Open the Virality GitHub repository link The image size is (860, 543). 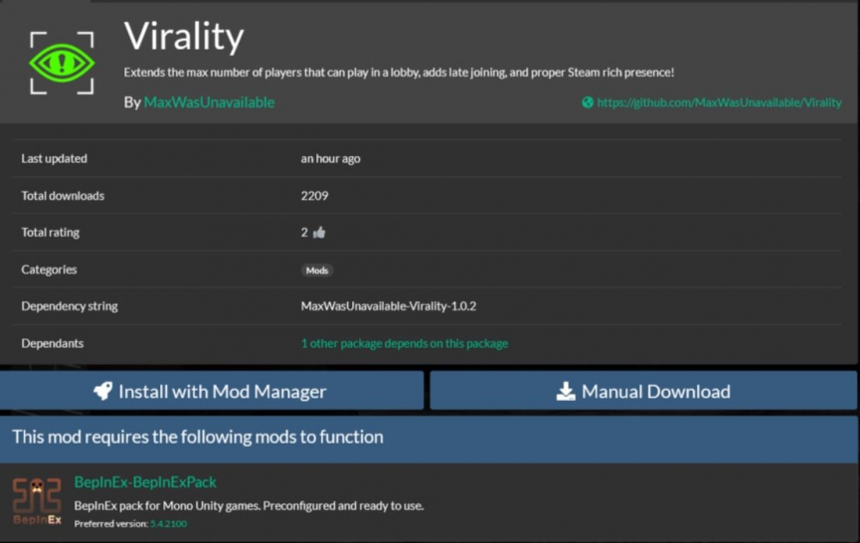click(719, 102)
